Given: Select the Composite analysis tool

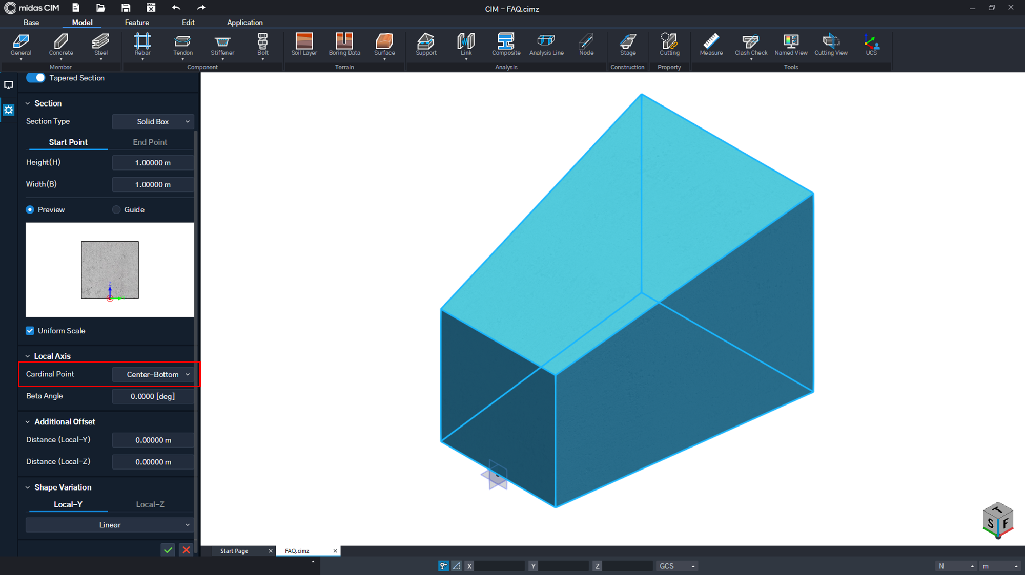Looking at the screenshot, I should click(506, 45).
